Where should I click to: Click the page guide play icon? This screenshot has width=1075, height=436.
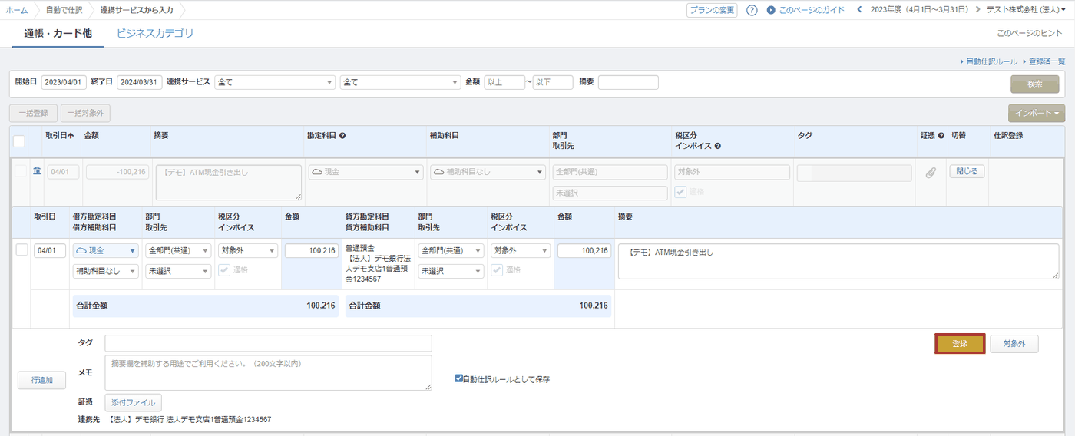click(771, 10)
